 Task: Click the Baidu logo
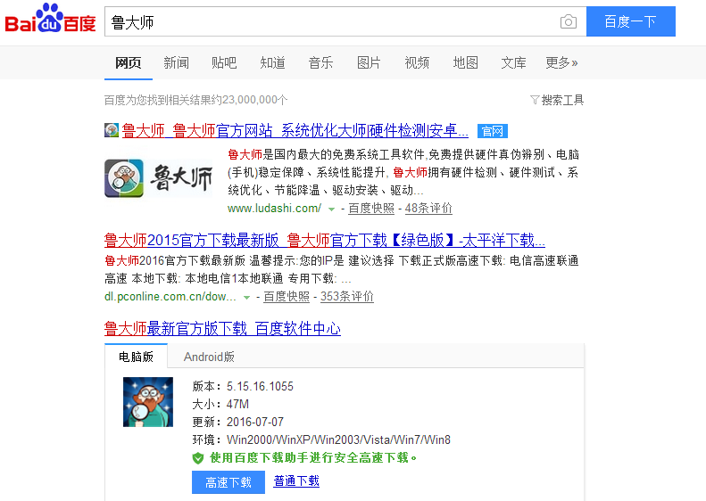point(50,19)
